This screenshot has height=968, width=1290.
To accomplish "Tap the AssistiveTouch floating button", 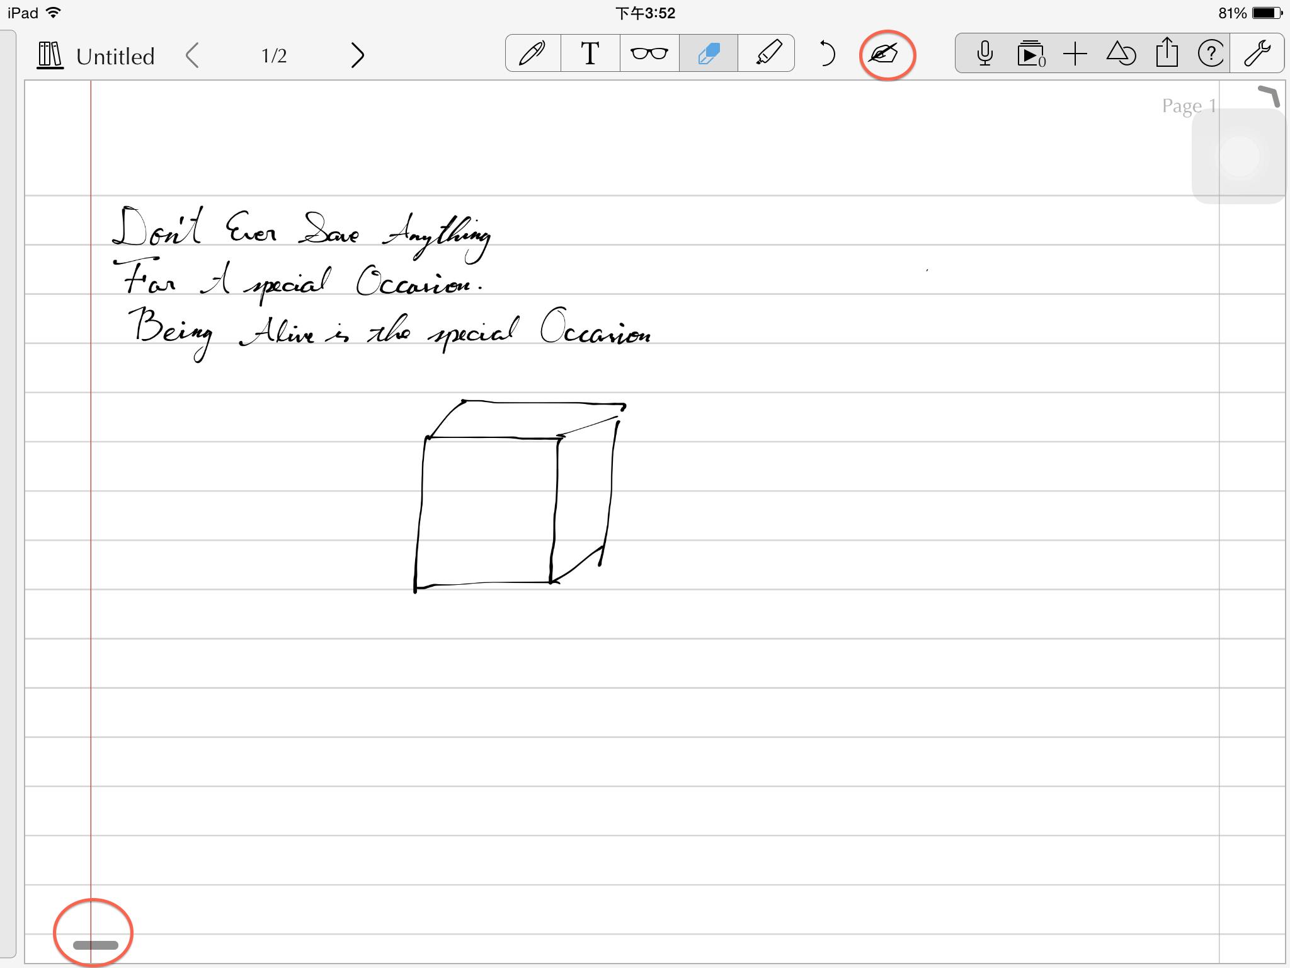I will click(1239, 156).
